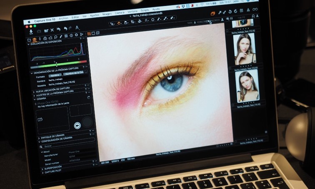Click the round capture shutter button
315x189 pixels.
(87, 122)
